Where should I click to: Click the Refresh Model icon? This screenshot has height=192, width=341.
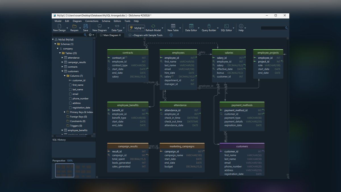(153, 26)
